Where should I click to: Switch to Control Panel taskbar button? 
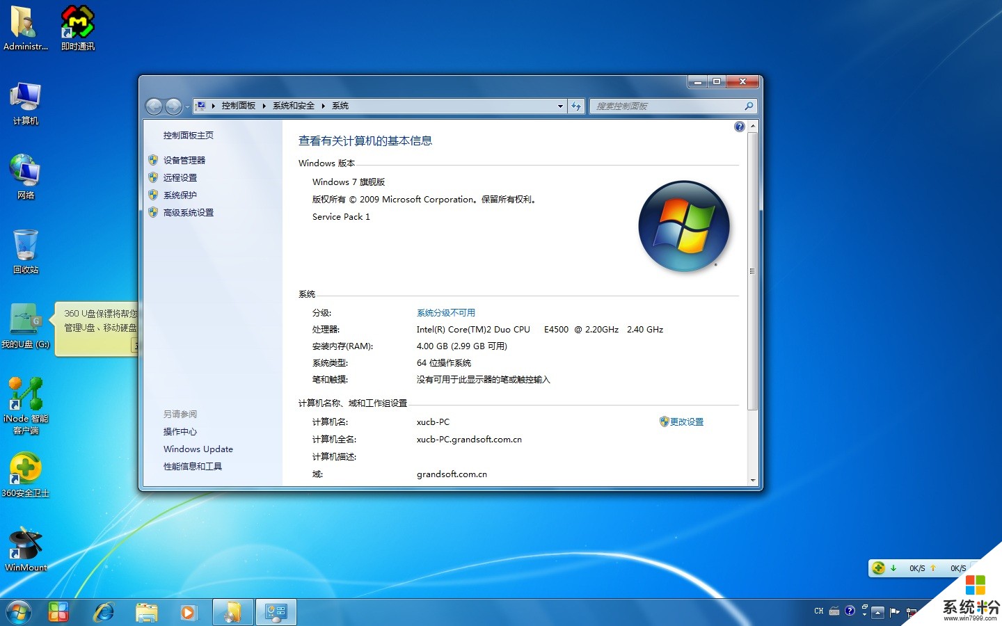[276, 612]
